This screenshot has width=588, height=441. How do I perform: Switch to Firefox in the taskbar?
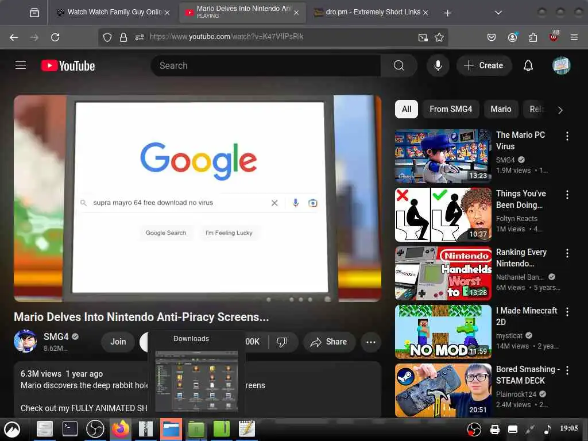point(121,429)
